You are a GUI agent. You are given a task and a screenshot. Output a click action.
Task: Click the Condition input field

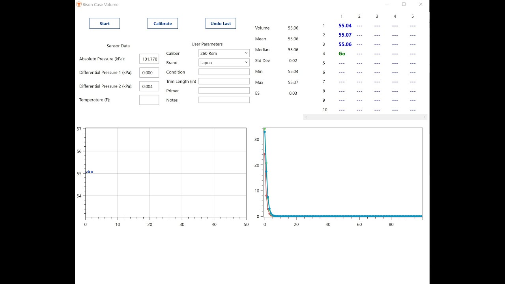coord(224,72)
